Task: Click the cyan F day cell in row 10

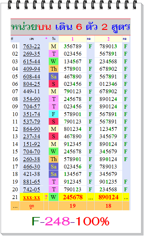Action: (54, 114)
